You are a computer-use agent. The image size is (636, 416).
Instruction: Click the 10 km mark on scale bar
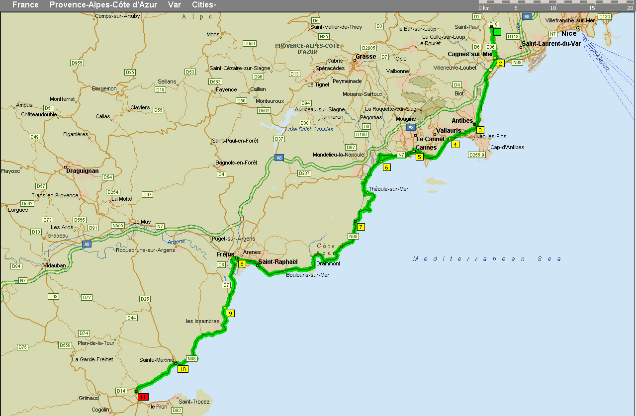[553, 8]
